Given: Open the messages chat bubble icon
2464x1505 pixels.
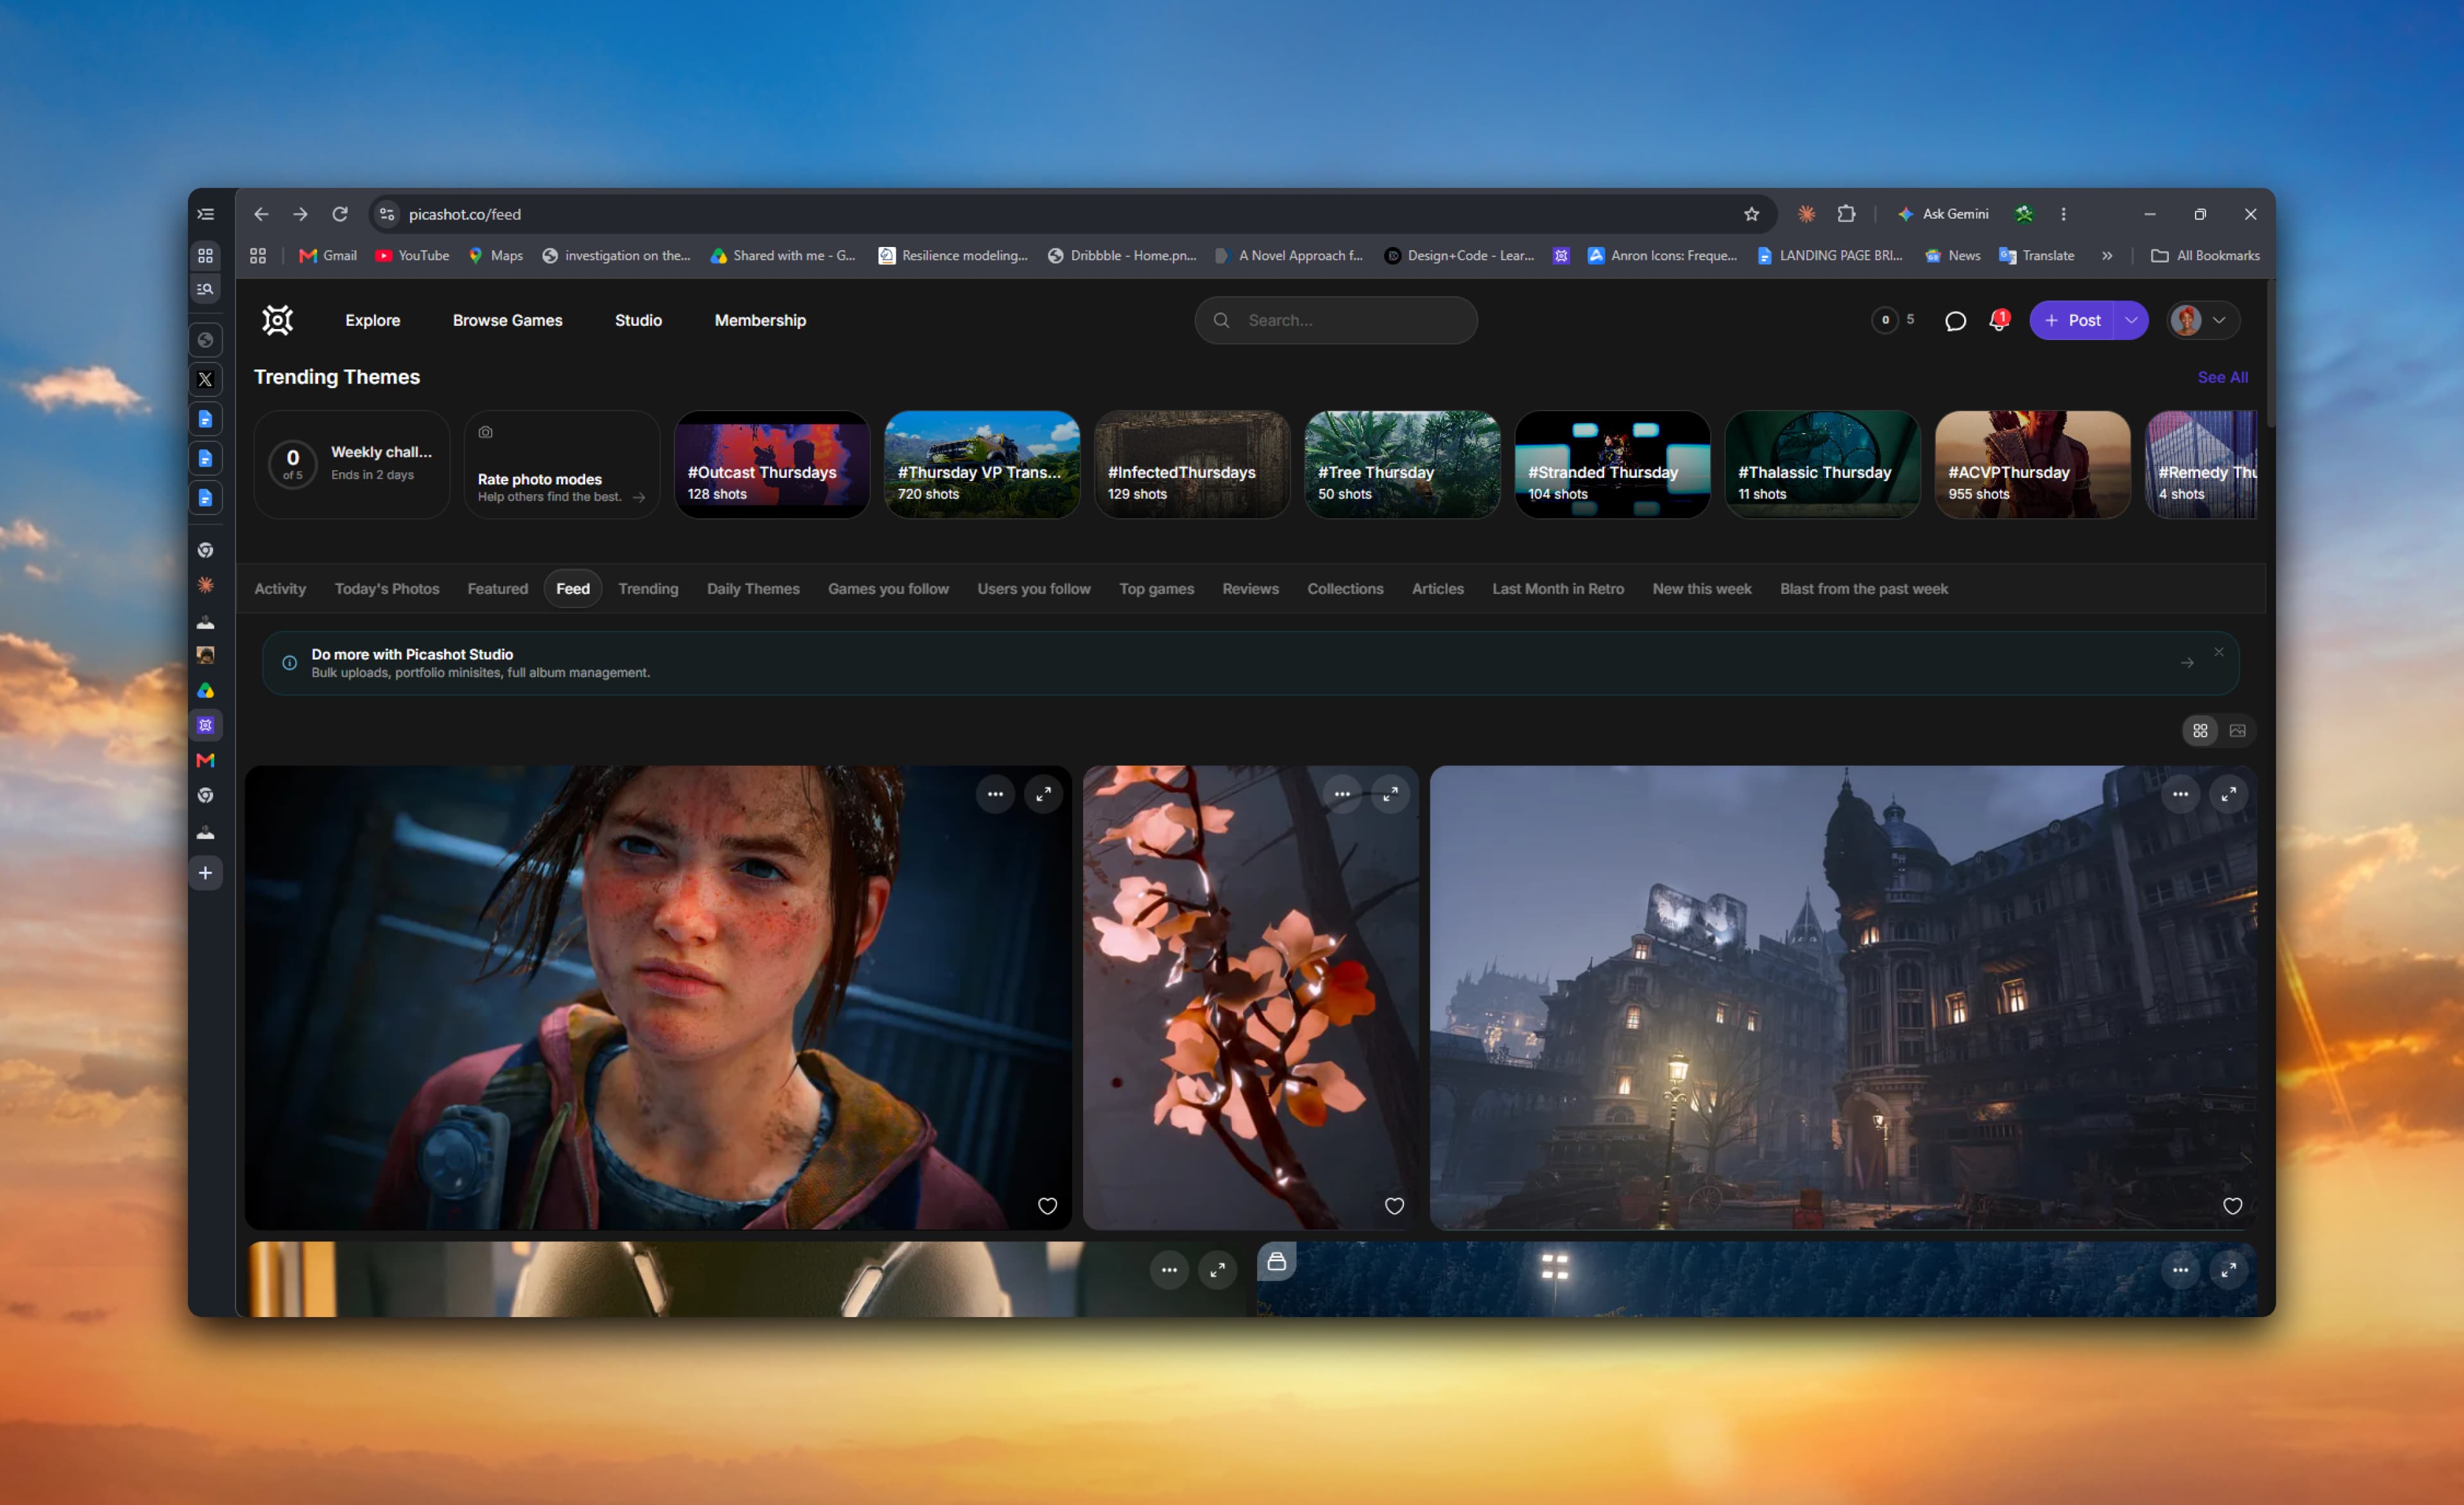Looking at the screenshot, I should (1955, 321).
